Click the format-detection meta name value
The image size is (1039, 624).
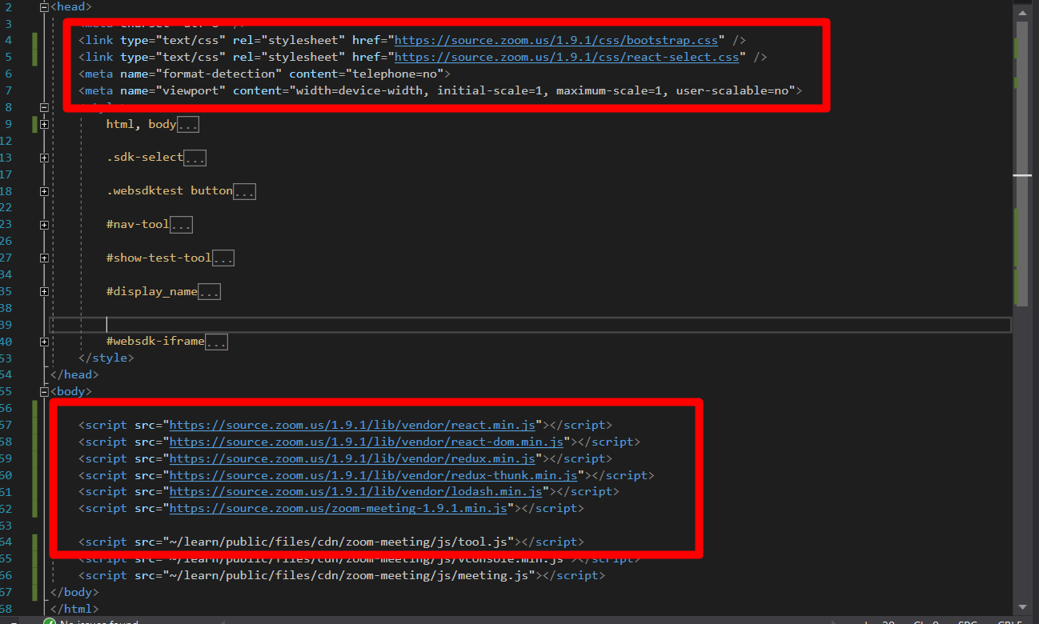pos(219,74)
